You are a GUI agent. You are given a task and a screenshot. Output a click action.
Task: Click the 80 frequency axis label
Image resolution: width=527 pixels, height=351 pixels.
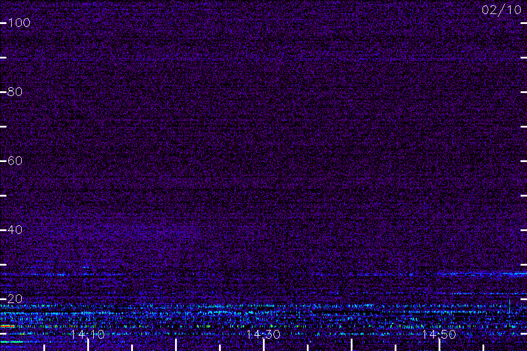pos(15,92)
